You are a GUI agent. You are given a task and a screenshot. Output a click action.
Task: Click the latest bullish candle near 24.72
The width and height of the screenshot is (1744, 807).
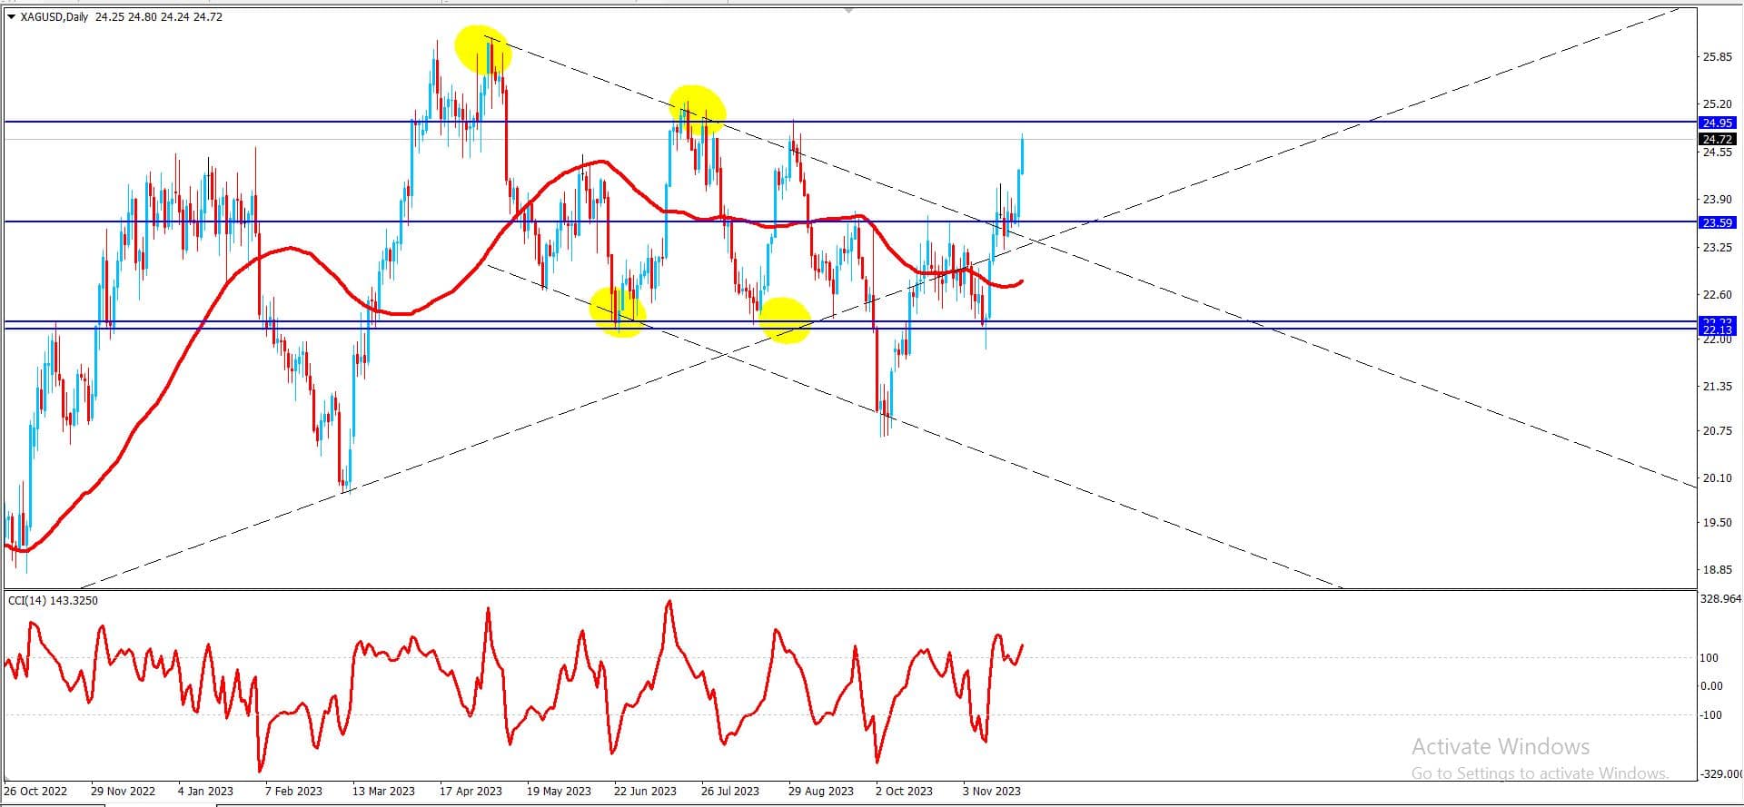1022,153
